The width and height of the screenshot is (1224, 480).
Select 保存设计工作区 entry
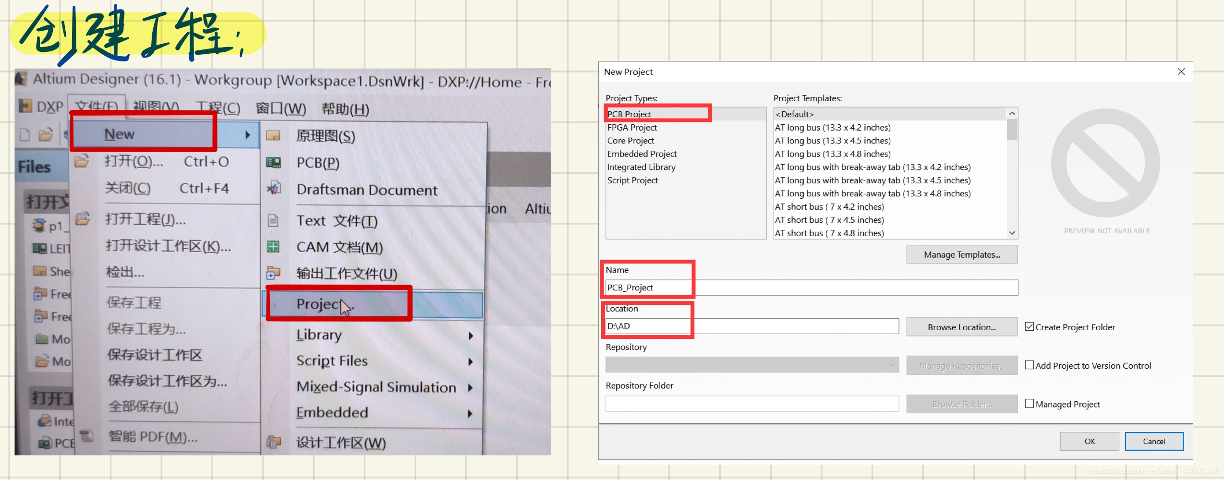pyautogui.click(x=155, y=355)
